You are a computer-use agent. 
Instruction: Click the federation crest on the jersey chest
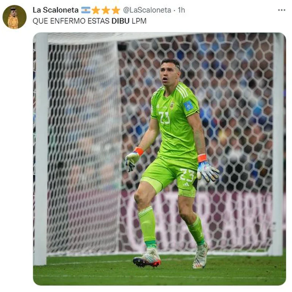[x=172, y=105]
